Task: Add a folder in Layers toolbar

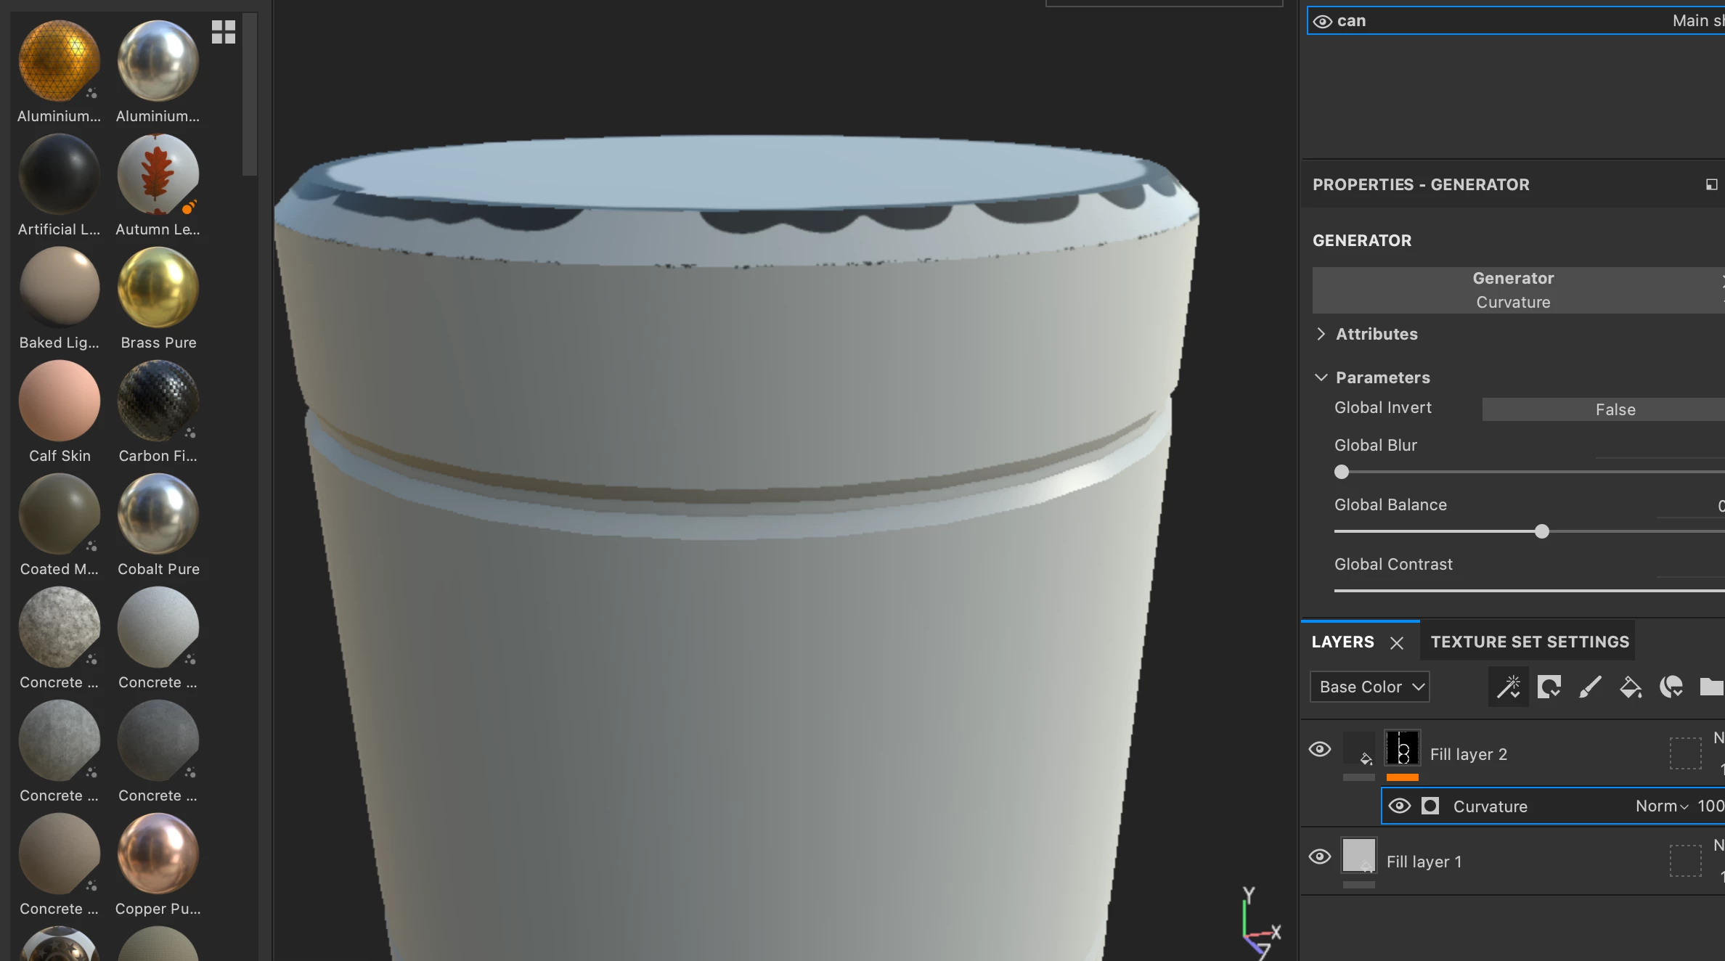Action: click(1710, 687)
